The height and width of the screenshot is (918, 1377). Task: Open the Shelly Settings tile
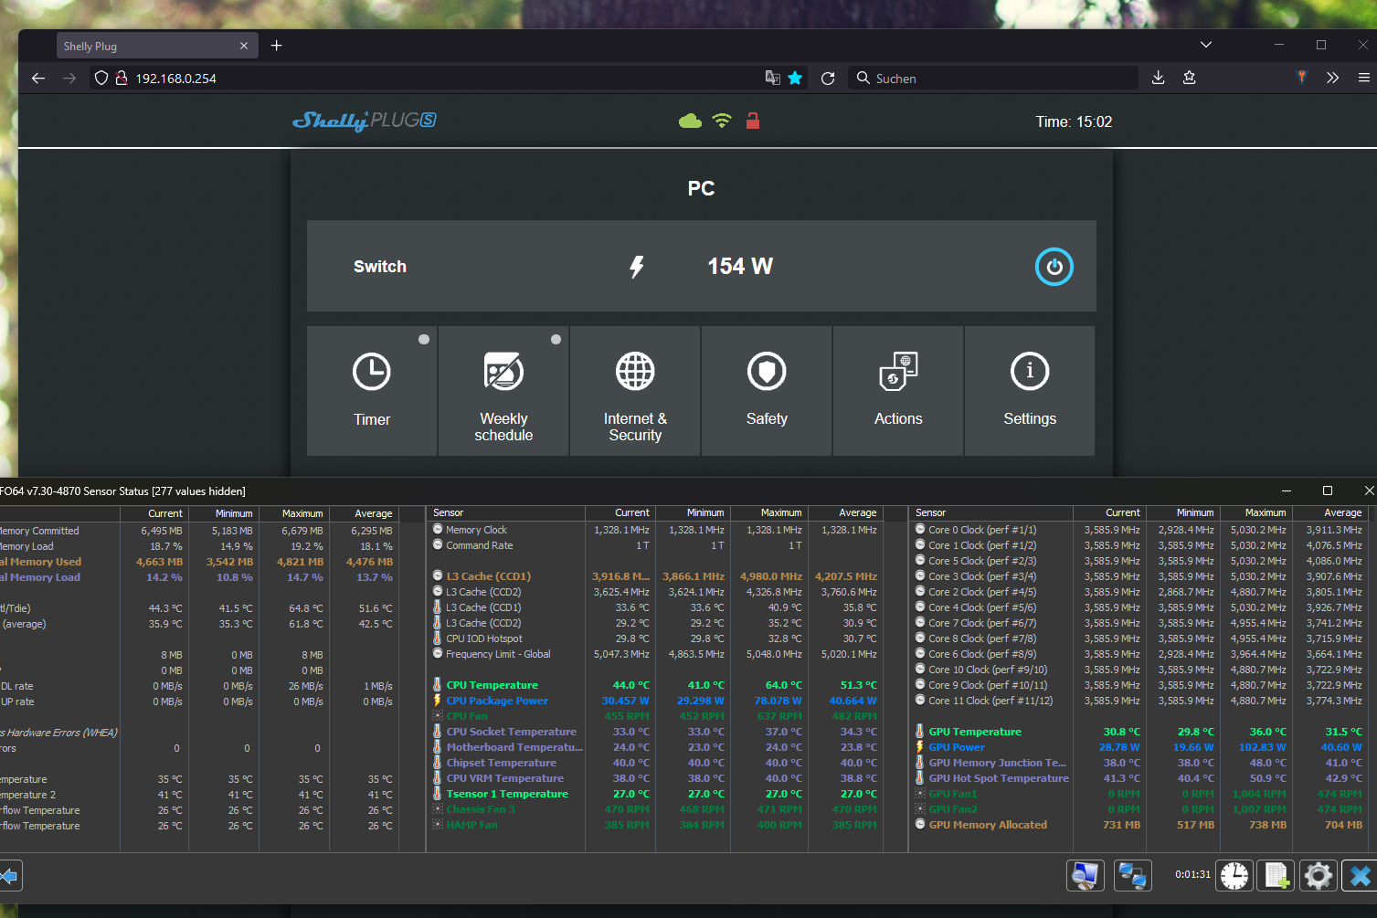[x=1030, y=391]
